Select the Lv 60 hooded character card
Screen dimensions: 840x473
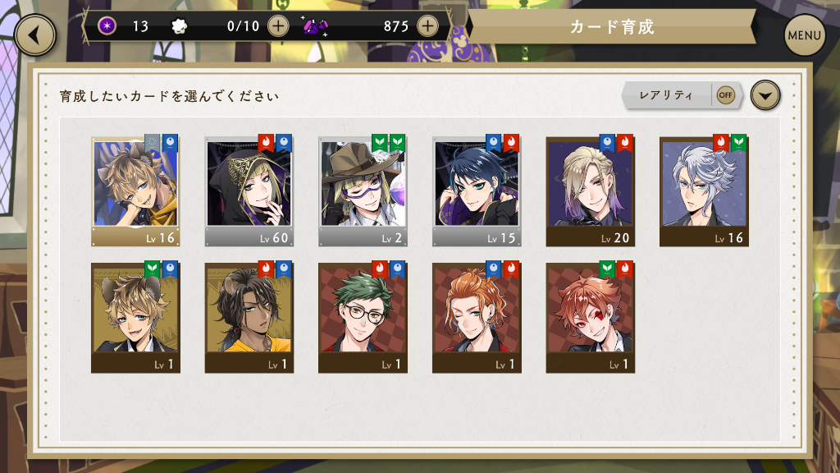(249, 191)
